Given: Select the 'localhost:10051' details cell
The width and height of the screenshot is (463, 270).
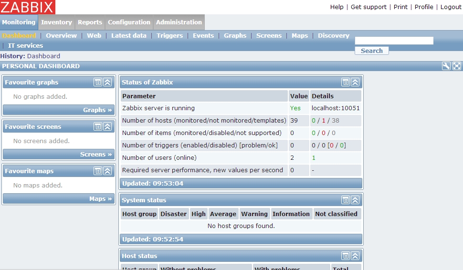Looking at the screenshot, I should (336, 108).
